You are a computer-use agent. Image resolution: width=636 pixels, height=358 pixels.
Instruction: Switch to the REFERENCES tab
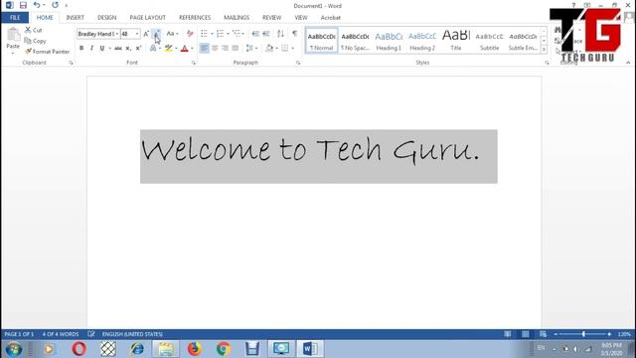[195, 18]
